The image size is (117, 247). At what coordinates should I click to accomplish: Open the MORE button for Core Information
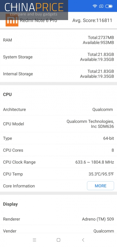100,186
